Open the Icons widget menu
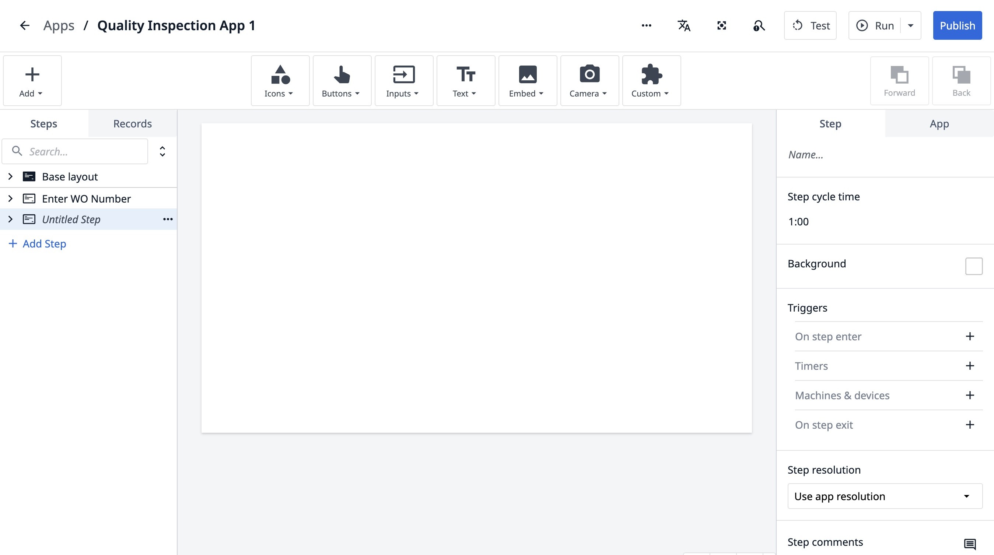 [280, 81]
